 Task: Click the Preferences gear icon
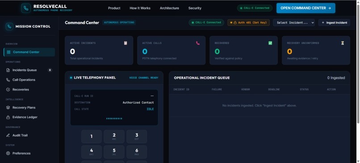(8, 153)
